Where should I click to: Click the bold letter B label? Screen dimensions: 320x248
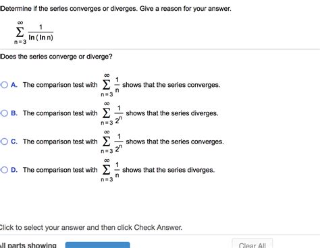(14, 113)
